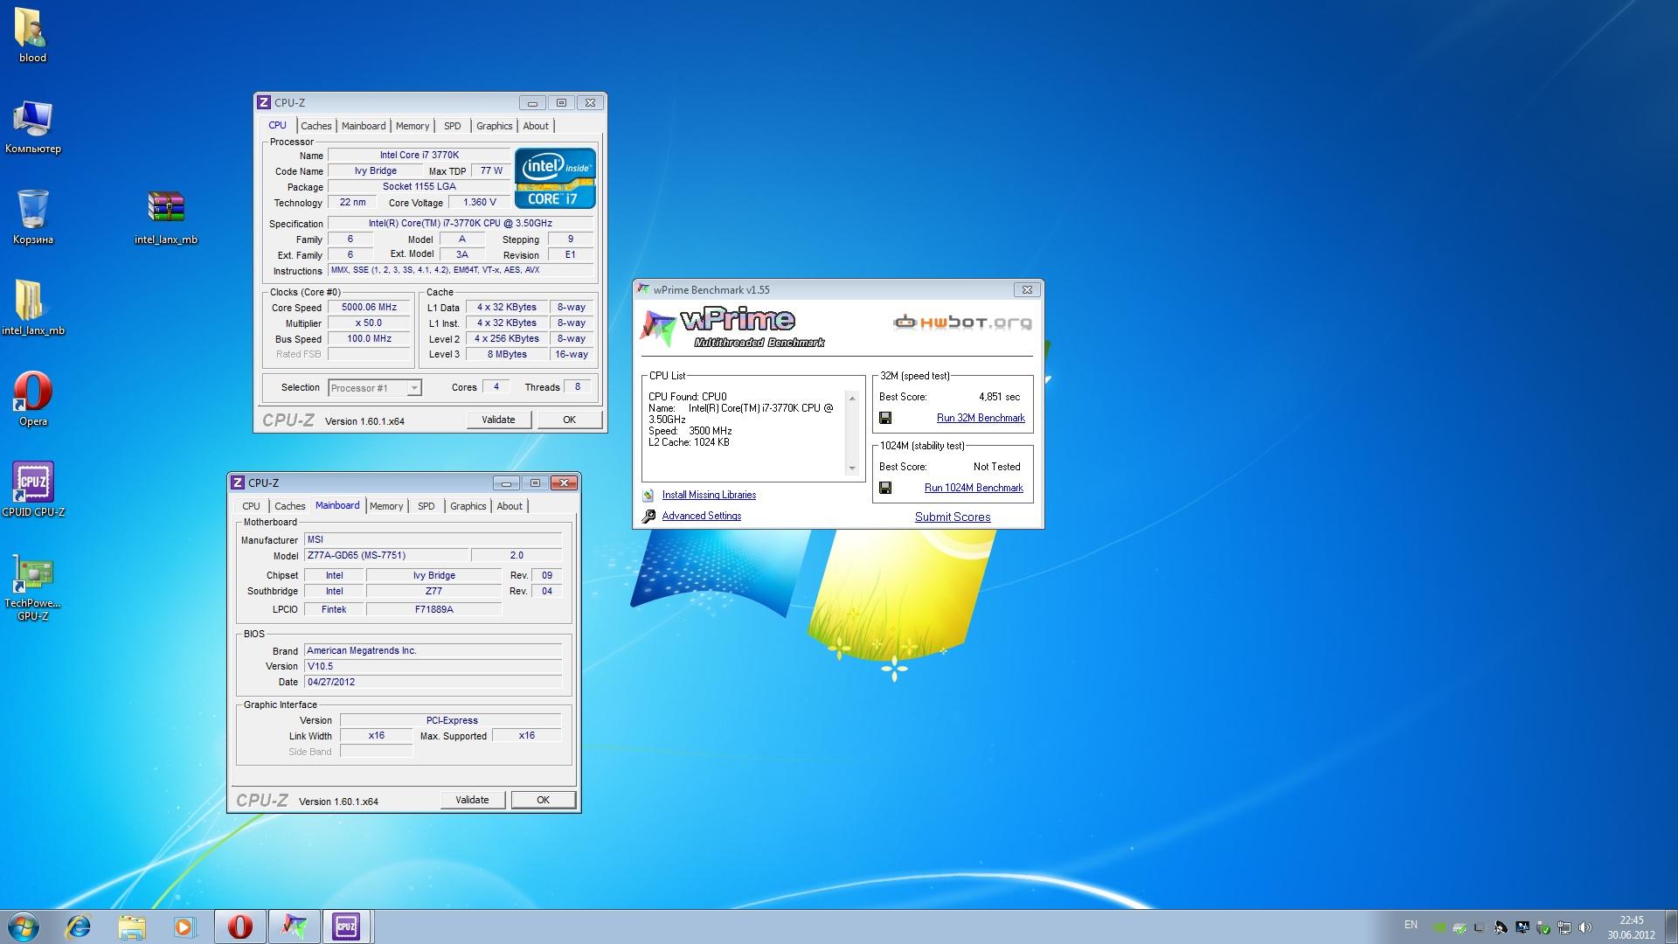This screenshot has height=944, width=1678.
Task: Click the taskbar clock showing 22:45
Action: tap(1631, 927)
